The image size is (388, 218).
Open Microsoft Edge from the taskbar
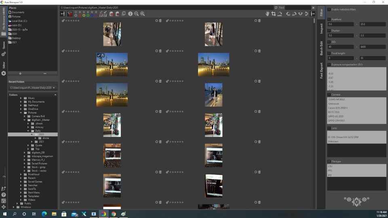tap(44, 214)
